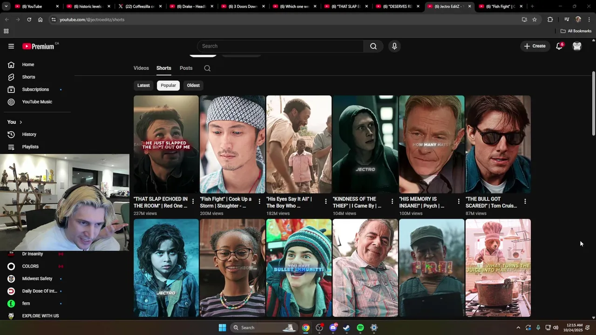Switch to the "historic levels" browser tab

click(x=88, y=7)
